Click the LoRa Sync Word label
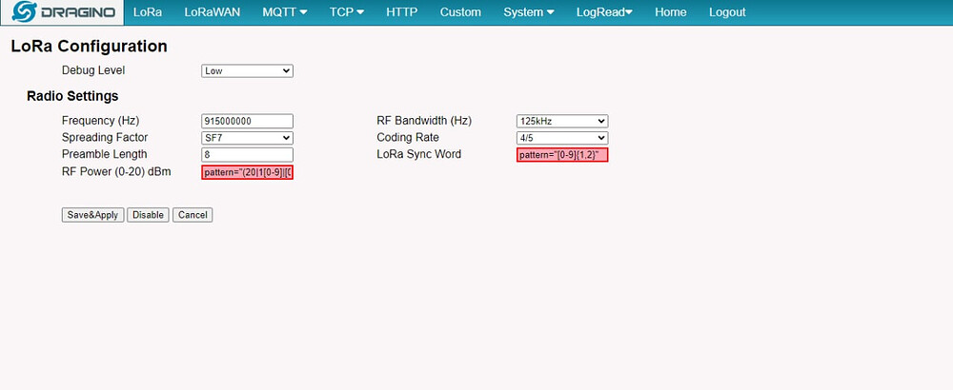The width and height of the screenshot is (953, 390). tap(418, 154)
